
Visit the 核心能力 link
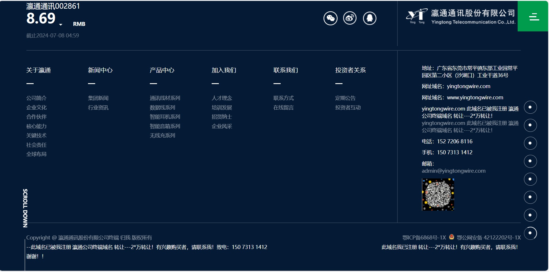pos(36,126)
